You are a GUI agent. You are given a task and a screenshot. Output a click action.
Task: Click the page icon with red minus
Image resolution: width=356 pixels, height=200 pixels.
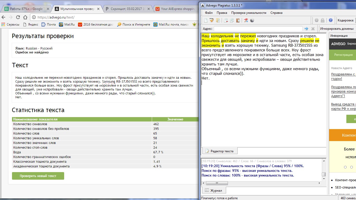pos(226,20)
